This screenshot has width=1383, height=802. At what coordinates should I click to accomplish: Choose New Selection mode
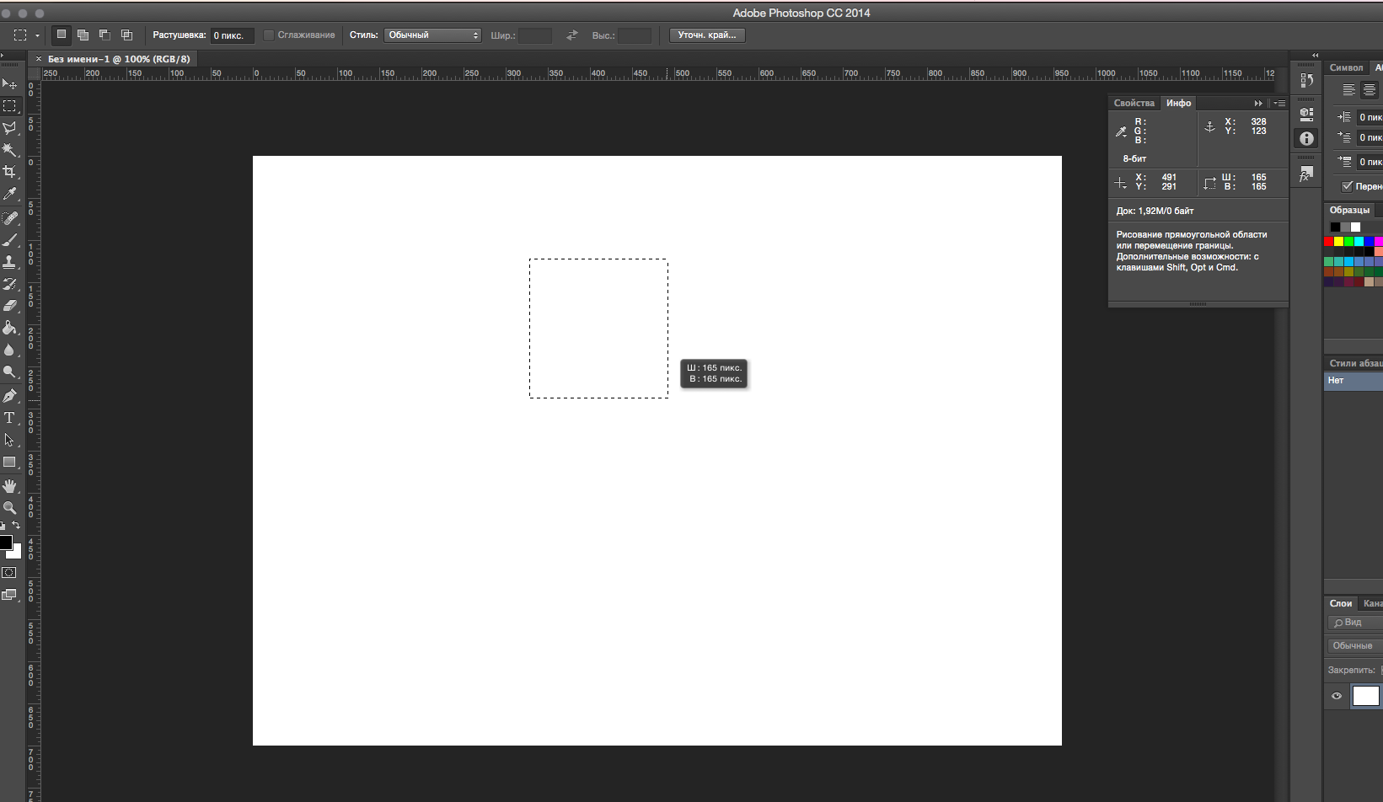tap(62, 35)
